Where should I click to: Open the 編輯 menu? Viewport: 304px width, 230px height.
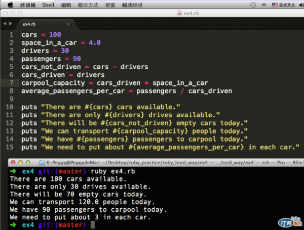66,5
